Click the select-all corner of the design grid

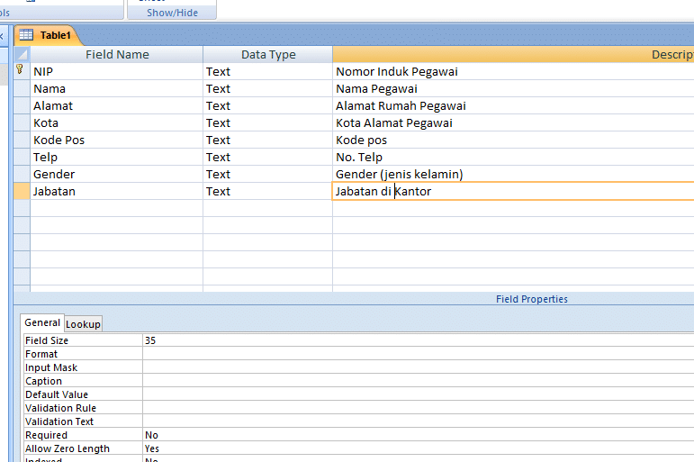tap(22, 54)
